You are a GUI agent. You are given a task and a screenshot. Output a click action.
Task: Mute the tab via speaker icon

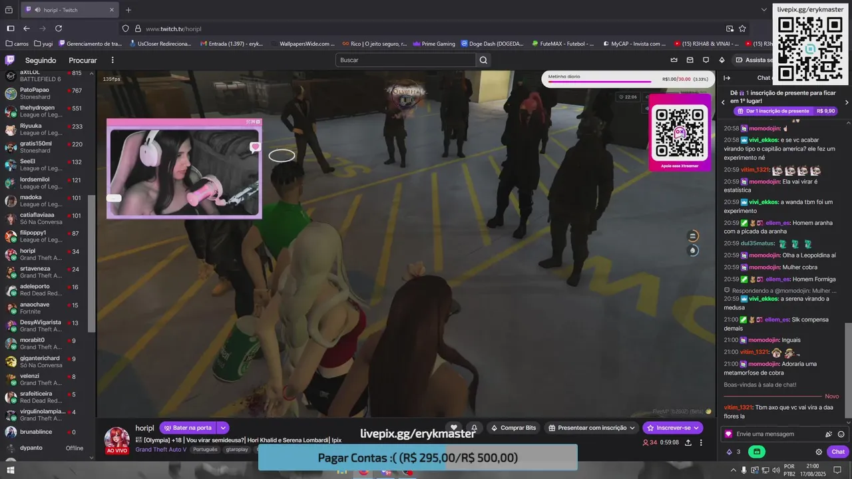[x=37, y=10]
